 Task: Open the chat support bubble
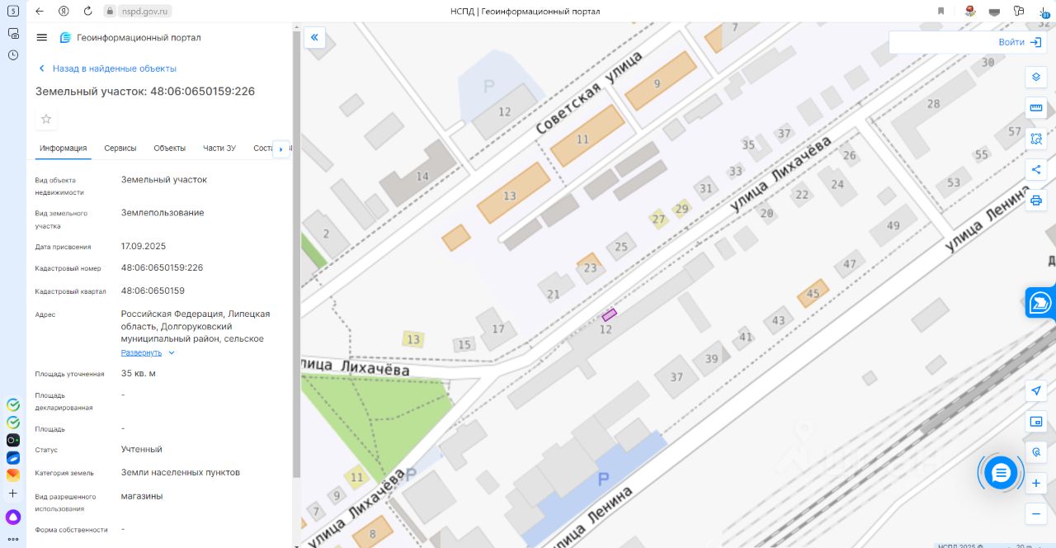[x=1001, y=473]
